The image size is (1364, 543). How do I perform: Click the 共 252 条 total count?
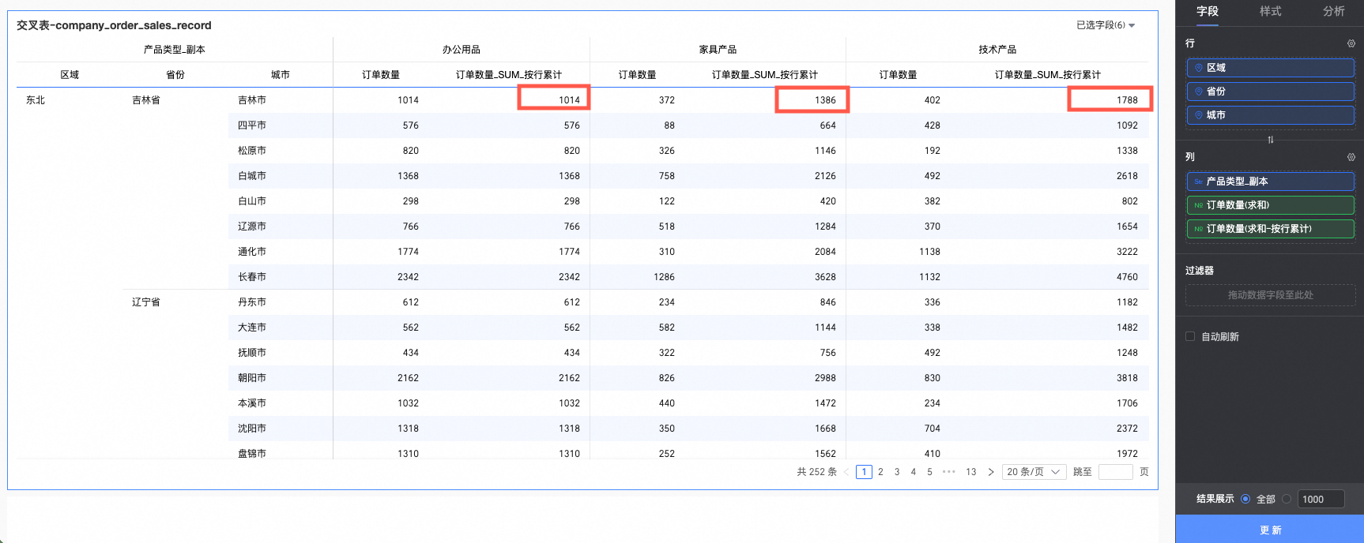click(x=816, y=472)
